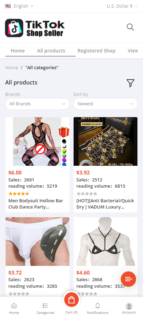Click the Home breadcrumb link
Image resolution: width=143 pixels, height=318 pixels.
click(11, 67)
